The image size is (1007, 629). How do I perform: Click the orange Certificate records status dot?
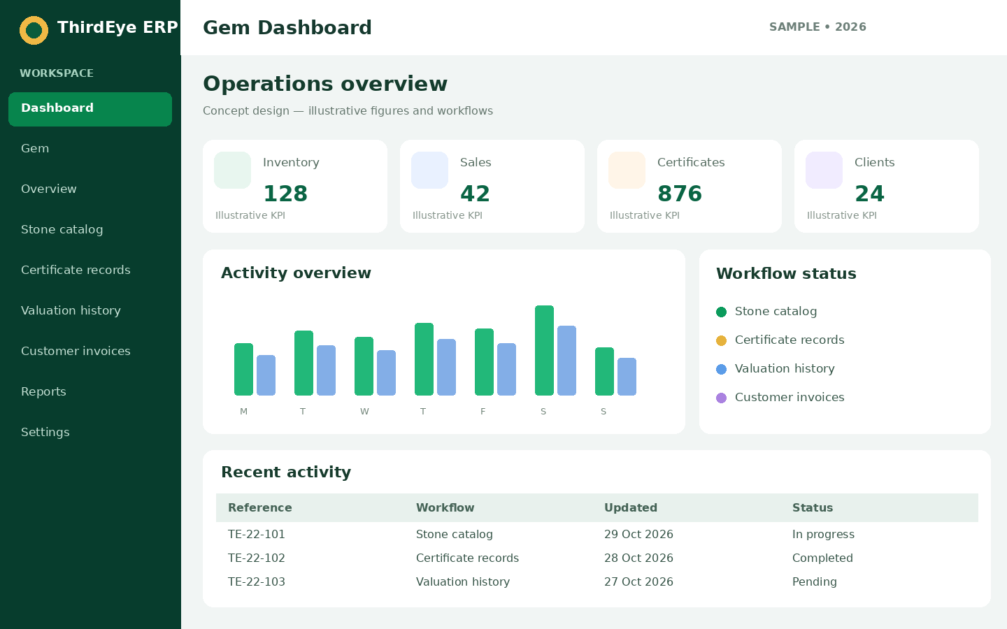point(721,340)
